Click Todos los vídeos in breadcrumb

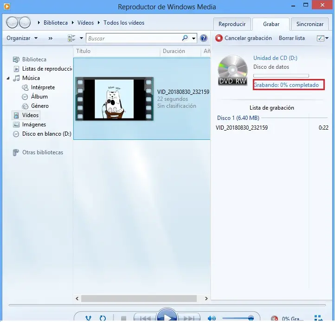124,23
